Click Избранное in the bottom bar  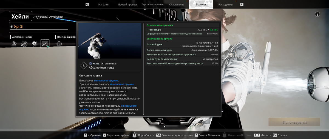95,135
